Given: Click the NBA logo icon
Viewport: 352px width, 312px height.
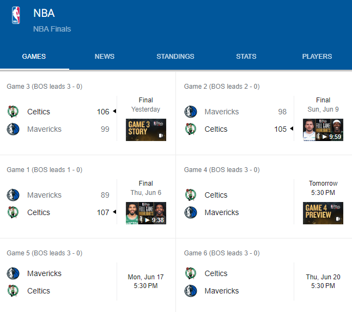Looking at the screenshot, I should 16,15.
